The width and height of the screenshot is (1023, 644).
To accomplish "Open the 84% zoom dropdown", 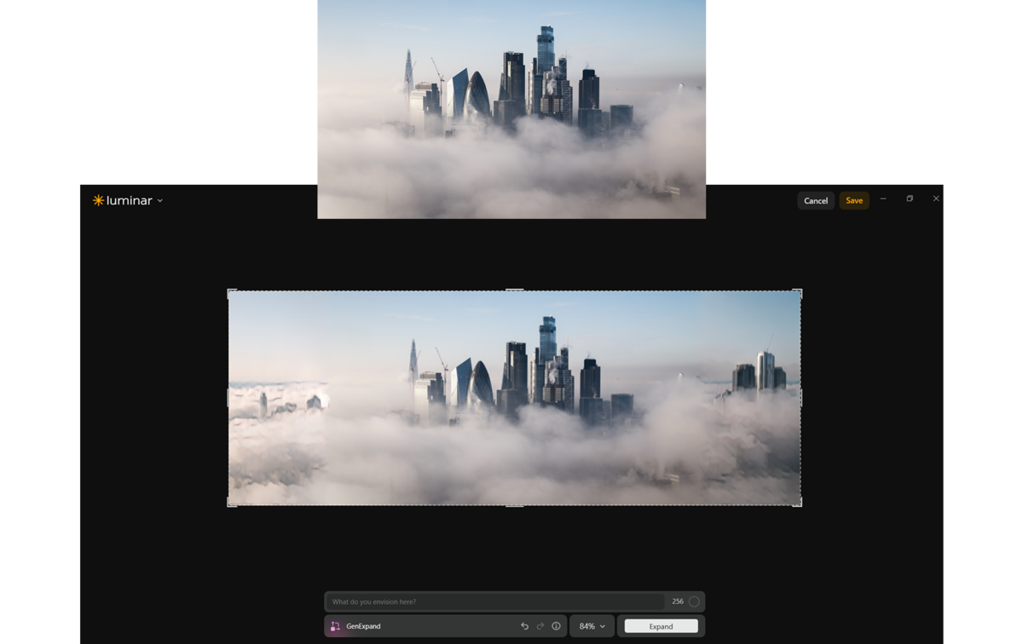I will coord(592,626).
